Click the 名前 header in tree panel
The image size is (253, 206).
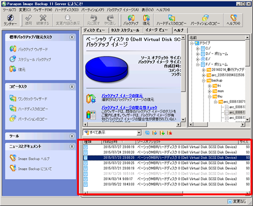[217, 37]
